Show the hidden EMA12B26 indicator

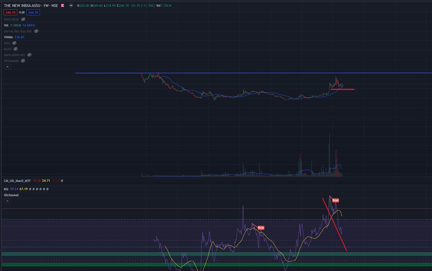[x=23, y=19]
